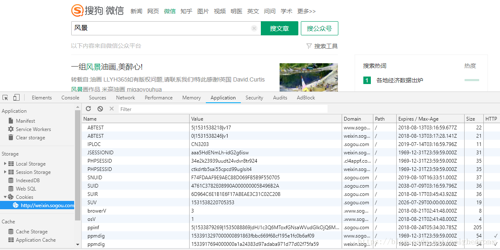Switch to the Performance tab
Viewport: 500px width, 250px height.
(x=159, y=98)
